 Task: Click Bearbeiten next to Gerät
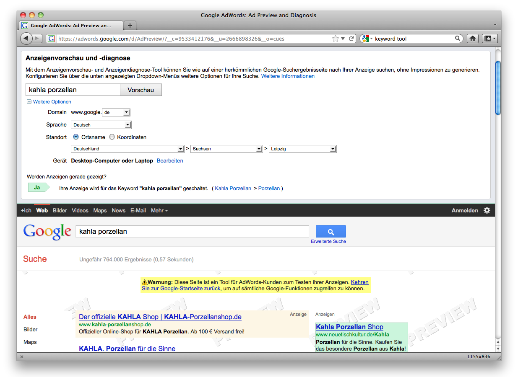[170, 160]
